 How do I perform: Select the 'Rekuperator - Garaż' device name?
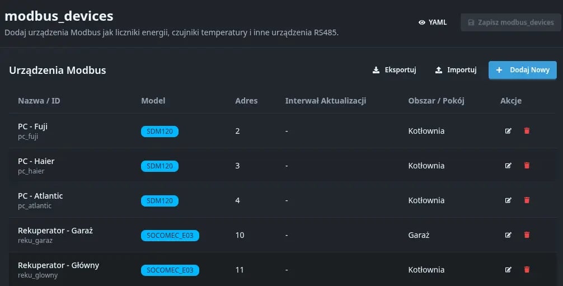pos(55,231)
